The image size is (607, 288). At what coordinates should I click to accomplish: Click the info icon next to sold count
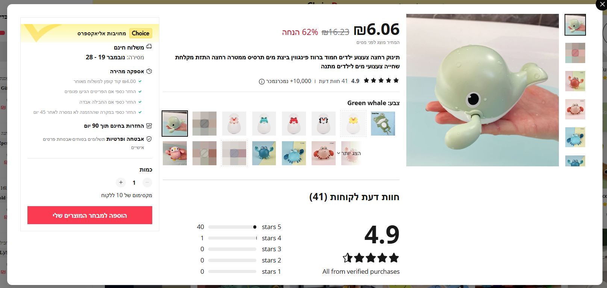262,81
